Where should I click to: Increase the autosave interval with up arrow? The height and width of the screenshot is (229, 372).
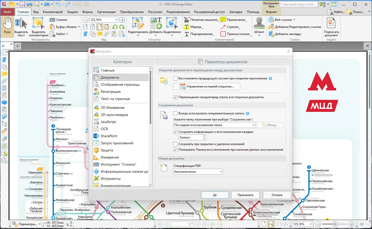(x=204, y=136)
